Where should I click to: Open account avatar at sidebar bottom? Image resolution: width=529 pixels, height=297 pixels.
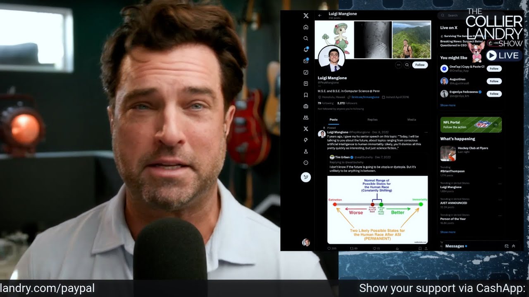[x=306, y=243]
